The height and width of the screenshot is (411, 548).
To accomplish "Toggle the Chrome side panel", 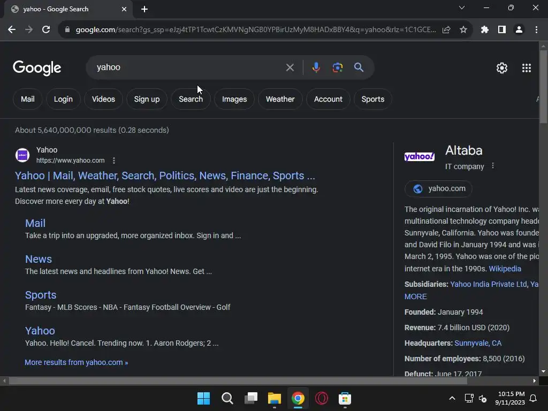I will [502, 30].
